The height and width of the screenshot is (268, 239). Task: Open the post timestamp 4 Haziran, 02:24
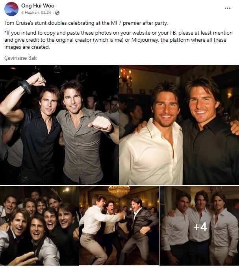point(36,13)
